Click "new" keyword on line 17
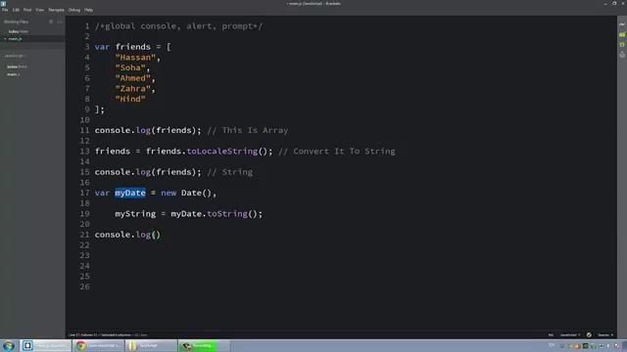This screenshot has height=352, width=627. point(169,193)
